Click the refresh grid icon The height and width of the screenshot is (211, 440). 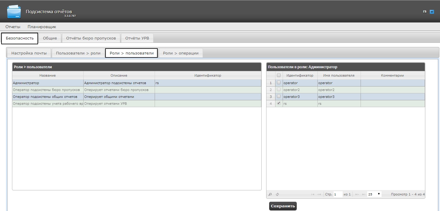(277, 195)
